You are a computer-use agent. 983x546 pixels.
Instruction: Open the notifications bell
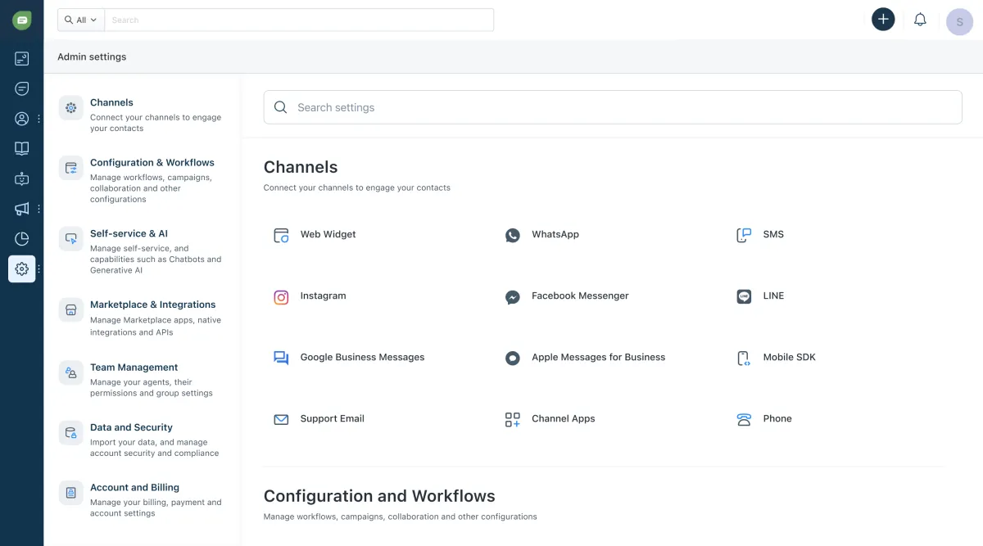pyautogui.click(x=920, y=19)
